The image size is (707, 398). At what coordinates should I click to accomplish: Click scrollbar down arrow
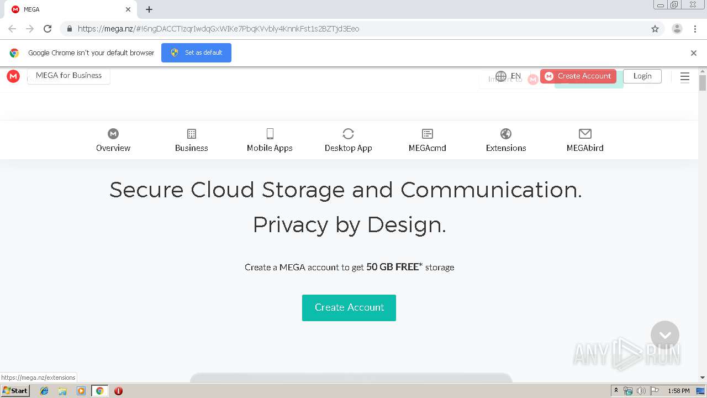click(703, 378)
